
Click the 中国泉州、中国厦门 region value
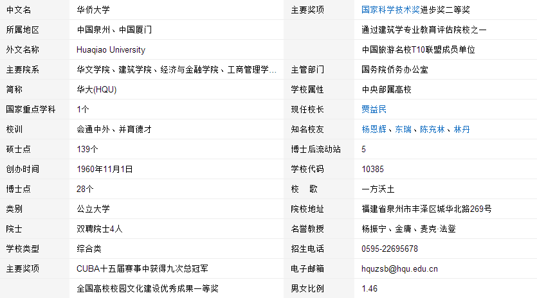pyautogui.click(x=114, y=30)
